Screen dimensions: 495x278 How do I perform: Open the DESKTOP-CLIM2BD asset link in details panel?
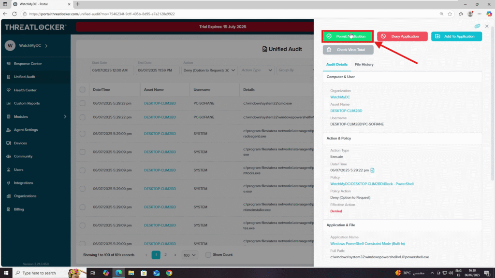pyautogui.click(x=346, y=111)
